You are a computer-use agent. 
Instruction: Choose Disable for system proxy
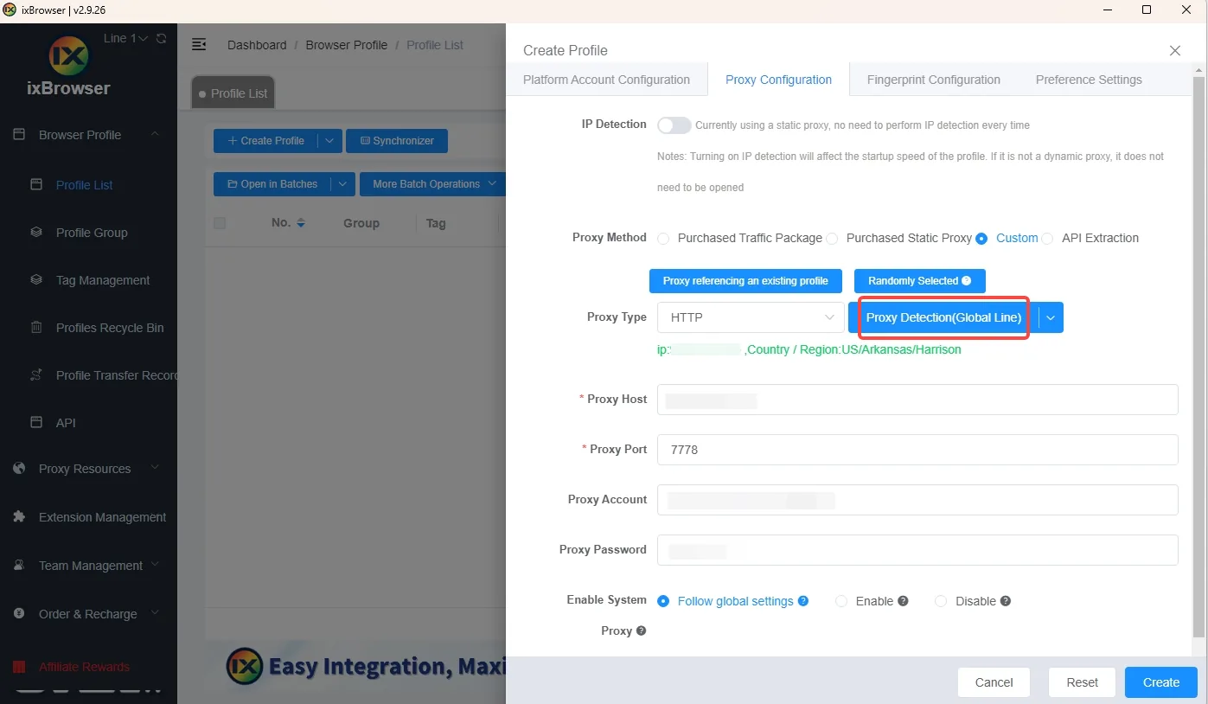[941, 601]
